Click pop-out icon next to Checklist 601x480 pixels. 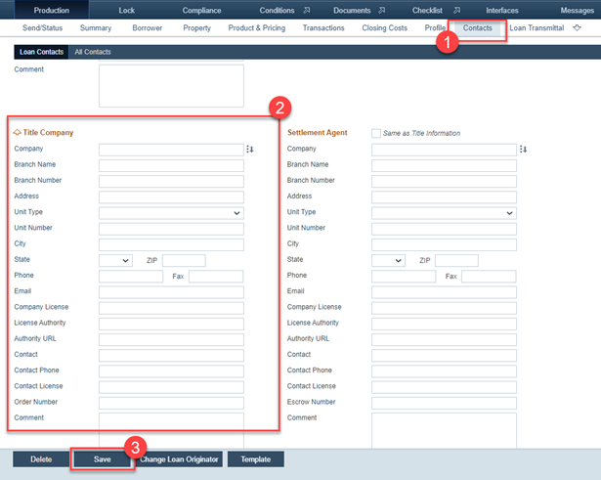point(456,10)
